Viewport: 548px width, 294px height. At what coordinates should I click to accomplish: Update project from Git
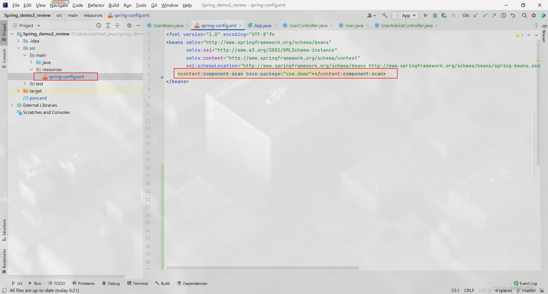(476, 15)
